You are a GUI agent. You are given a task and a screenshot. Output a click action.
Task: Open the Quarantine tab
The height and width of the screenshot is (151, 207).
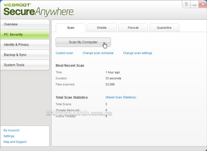pos(164,28)
